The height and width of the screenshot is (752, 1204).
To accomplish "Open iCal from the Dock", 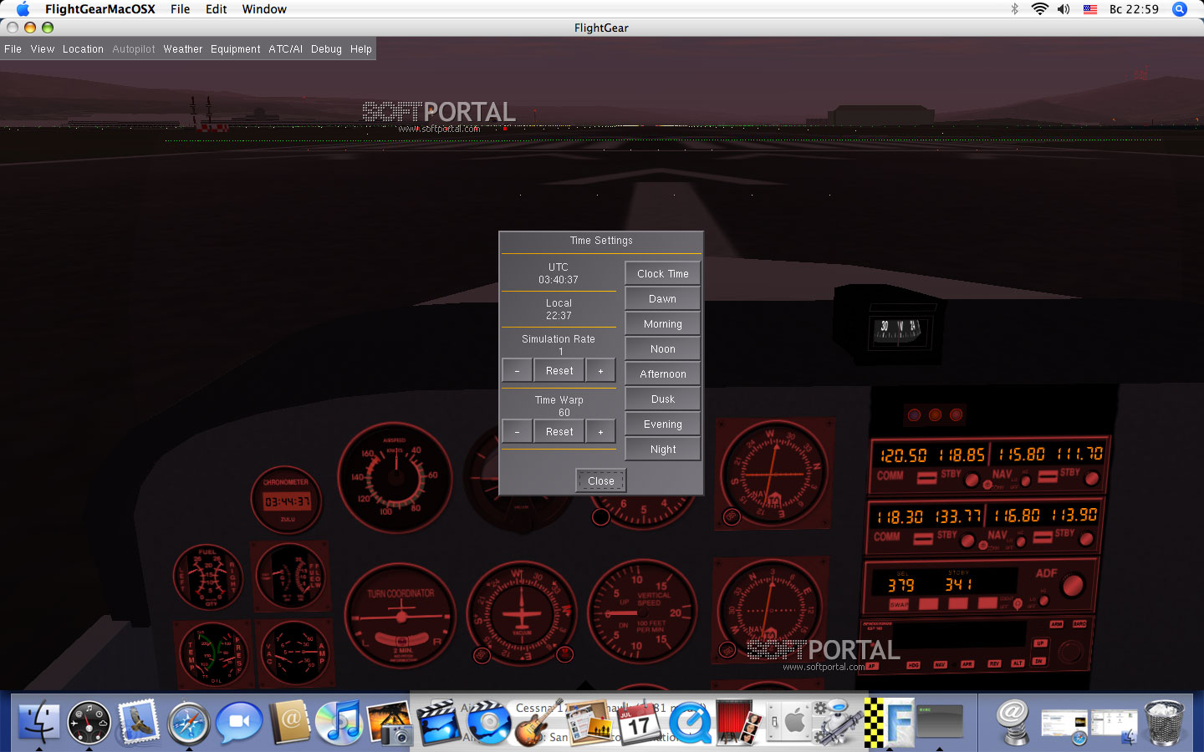I will [640, 722].
